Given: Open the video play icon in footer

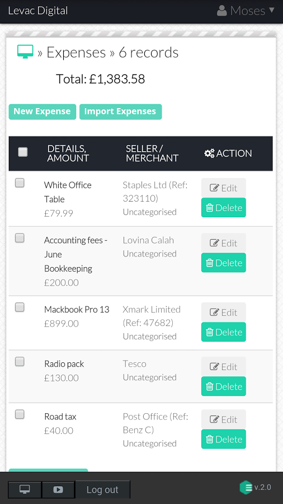Looking at the screenshot, I should [x=58, y=489].
